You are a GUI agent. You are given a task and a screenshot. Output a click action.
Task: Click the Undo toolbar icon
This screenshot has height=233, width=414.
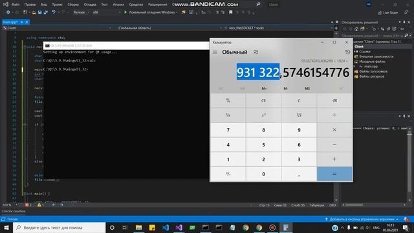point(54,12)
